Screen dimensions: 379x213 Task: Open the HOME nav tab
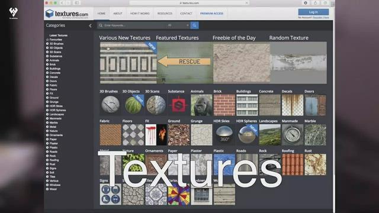coord(101,14)
